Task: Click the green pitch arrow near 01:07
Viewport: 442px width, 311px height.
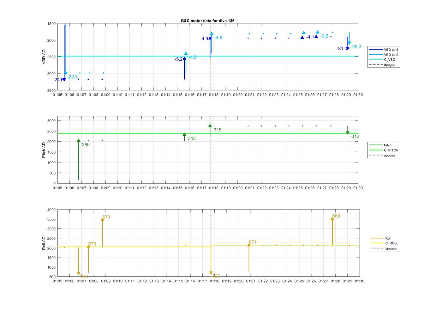Action: 79,159
